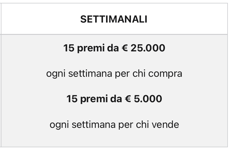
Task: Click the SETTIMANALI column header
Action: click(x=114, y=19)
